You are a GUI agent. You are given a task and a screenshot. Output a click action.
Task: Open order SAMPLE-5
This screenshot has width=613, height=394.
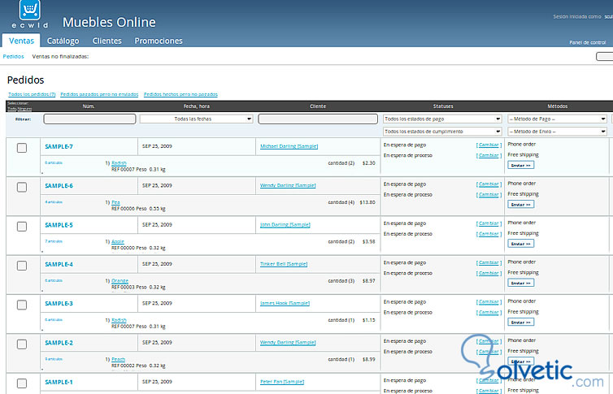pos(59,225)
